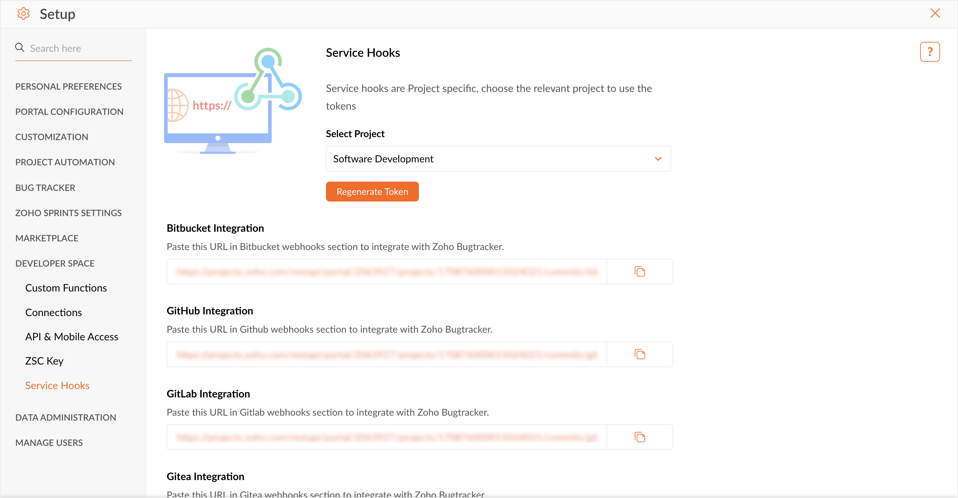This screenshot has height=498, width=958.
Task: Open Custom Functions menu item
Action: pos(66,288)
